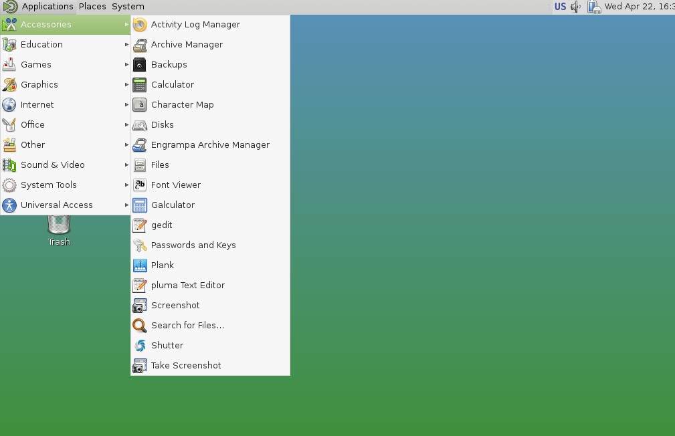The height and width of the screenshot is (436, 675).
Task: Click the Universal Access icon
Action: pos(9,205)
